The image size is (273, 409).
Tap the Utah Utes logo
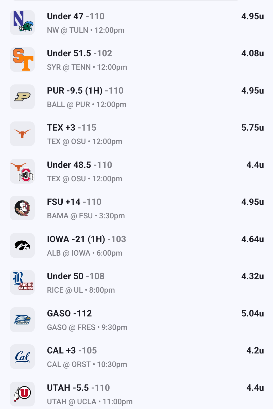click(x=22, y=394)
